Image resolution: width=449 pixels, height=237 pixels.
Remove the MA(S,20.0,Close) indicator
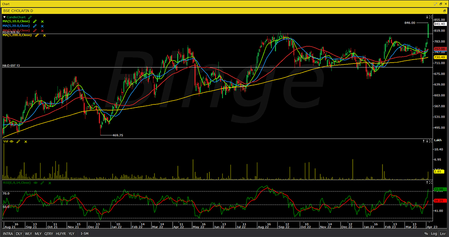click(x=42, y=26)
